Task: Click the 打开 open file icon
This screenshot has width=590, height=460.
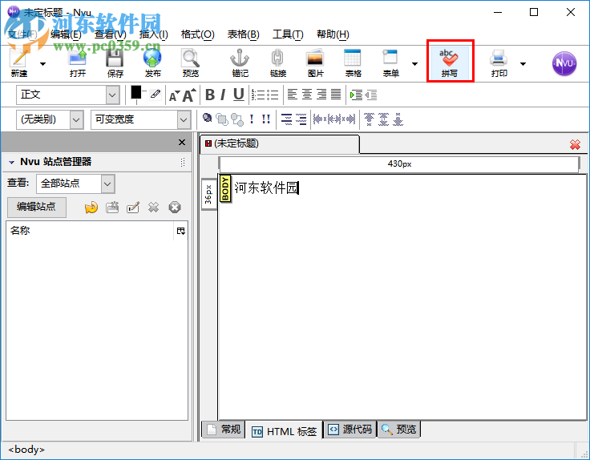Action: click(x=78, y=63)
